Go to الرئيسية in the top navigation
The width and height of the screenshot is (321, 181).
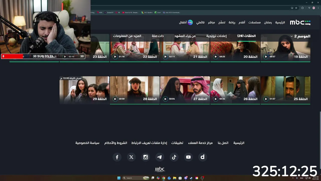[280, 23]
